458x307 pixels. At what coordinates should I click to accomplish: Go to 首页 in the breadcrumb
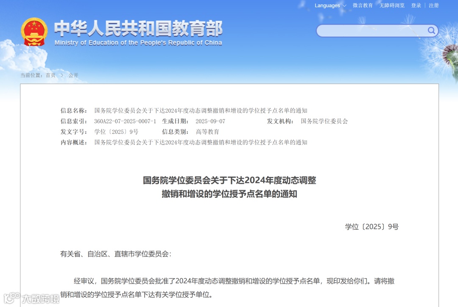50,75
